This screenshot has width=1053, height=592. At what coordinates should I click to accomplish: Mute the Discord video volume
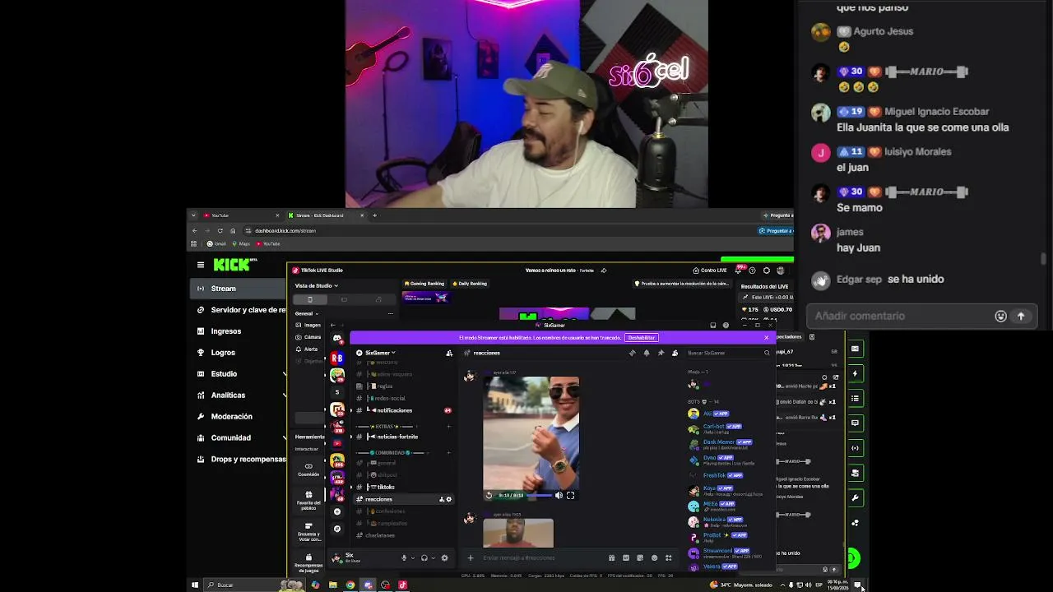559,495
